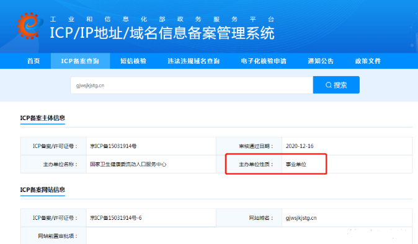418x244 pixels.
Task: Click the orange gear site logo
Action: 30,26
